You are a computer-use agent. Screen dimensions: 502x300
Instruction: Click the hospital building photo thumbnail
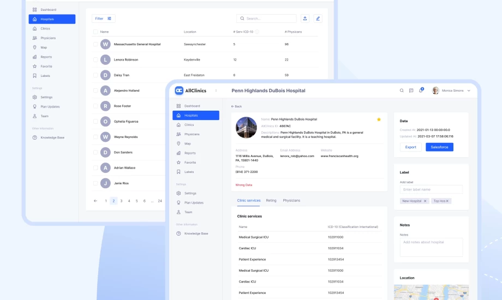coord(246,128)
